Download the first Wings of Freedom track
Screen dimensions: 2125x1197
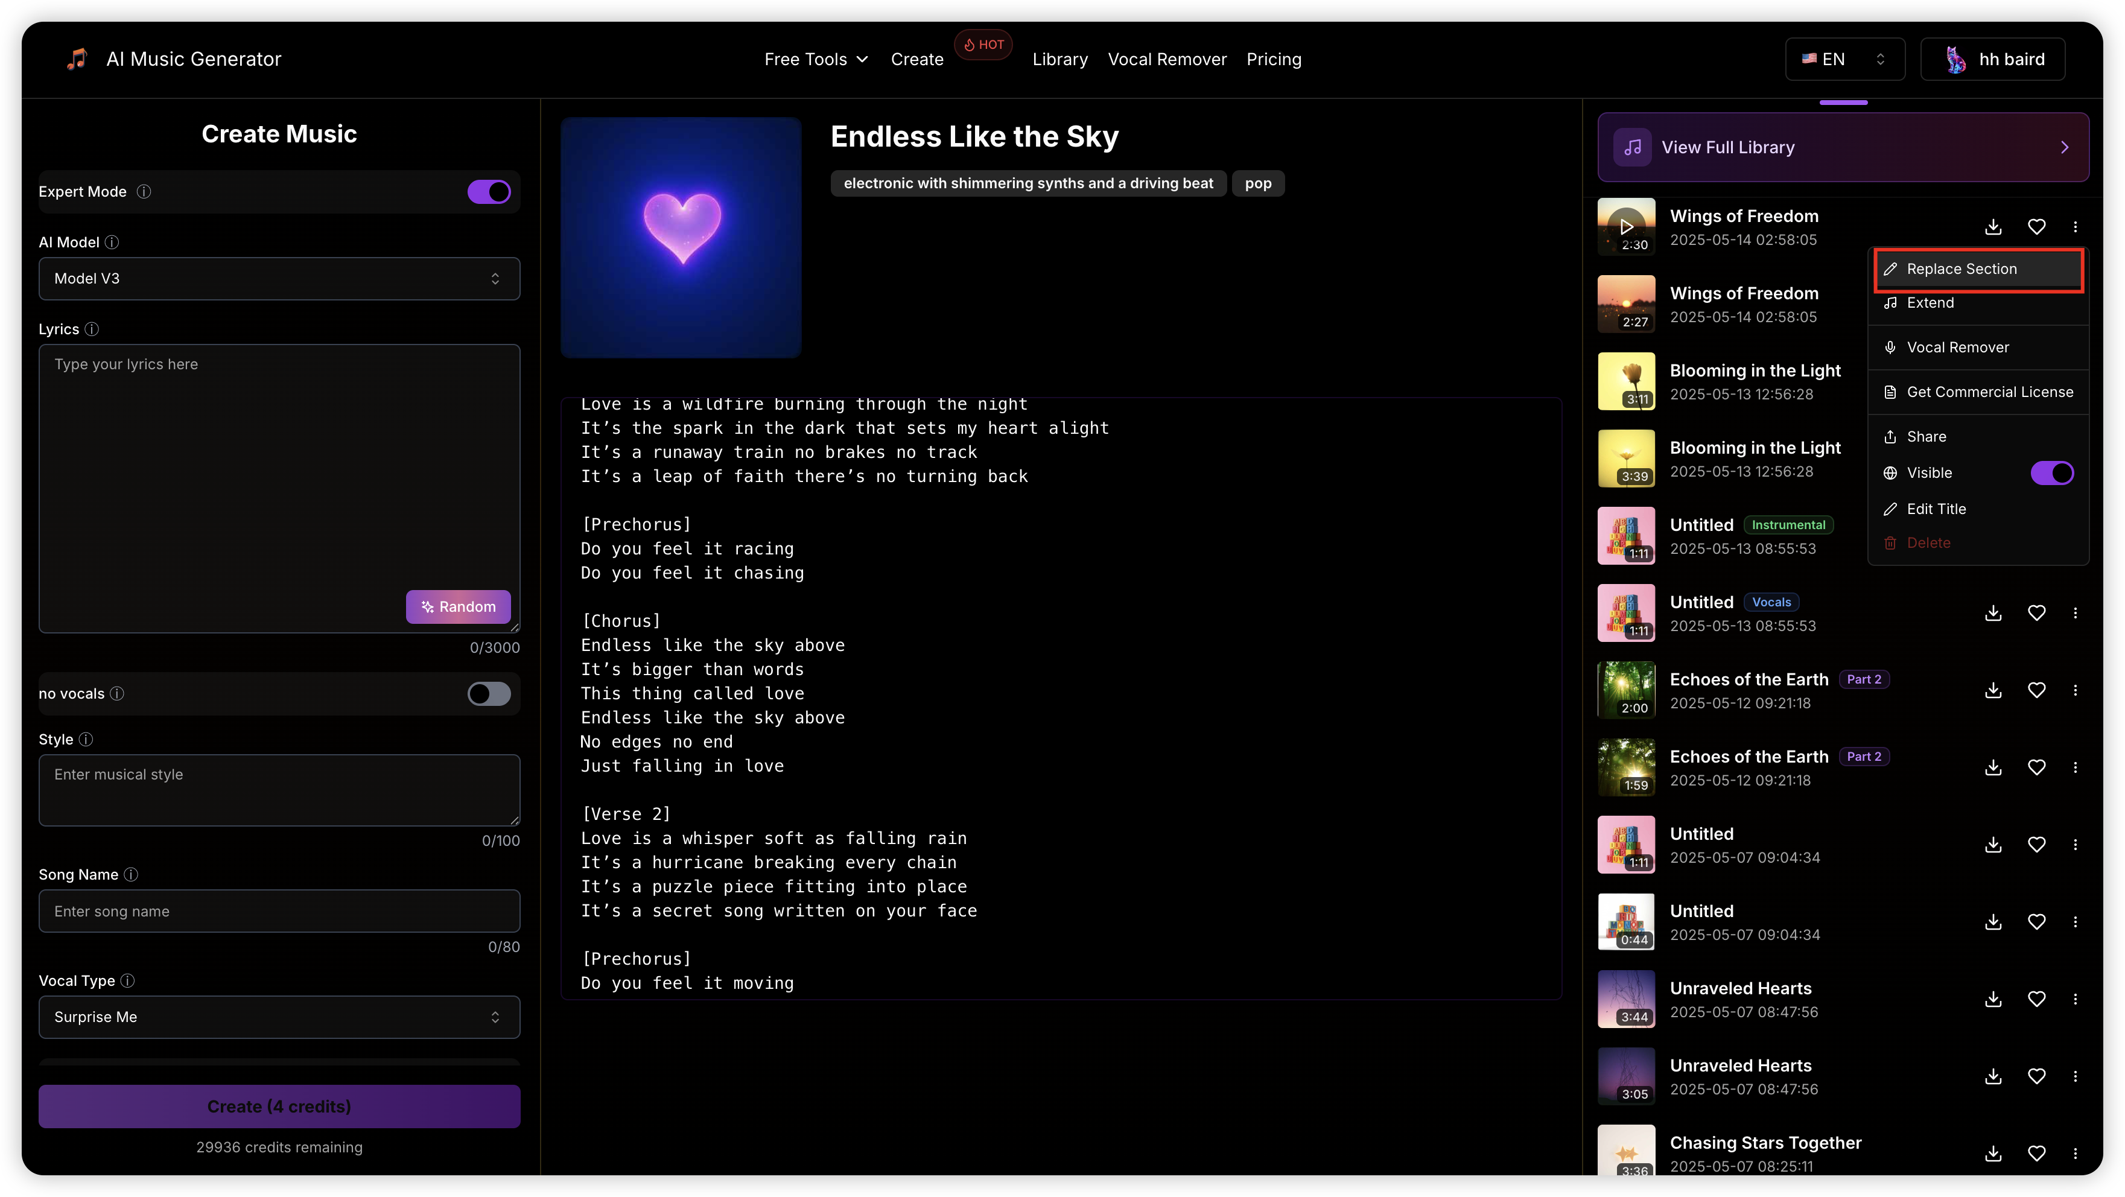[x=1993, y=227]
